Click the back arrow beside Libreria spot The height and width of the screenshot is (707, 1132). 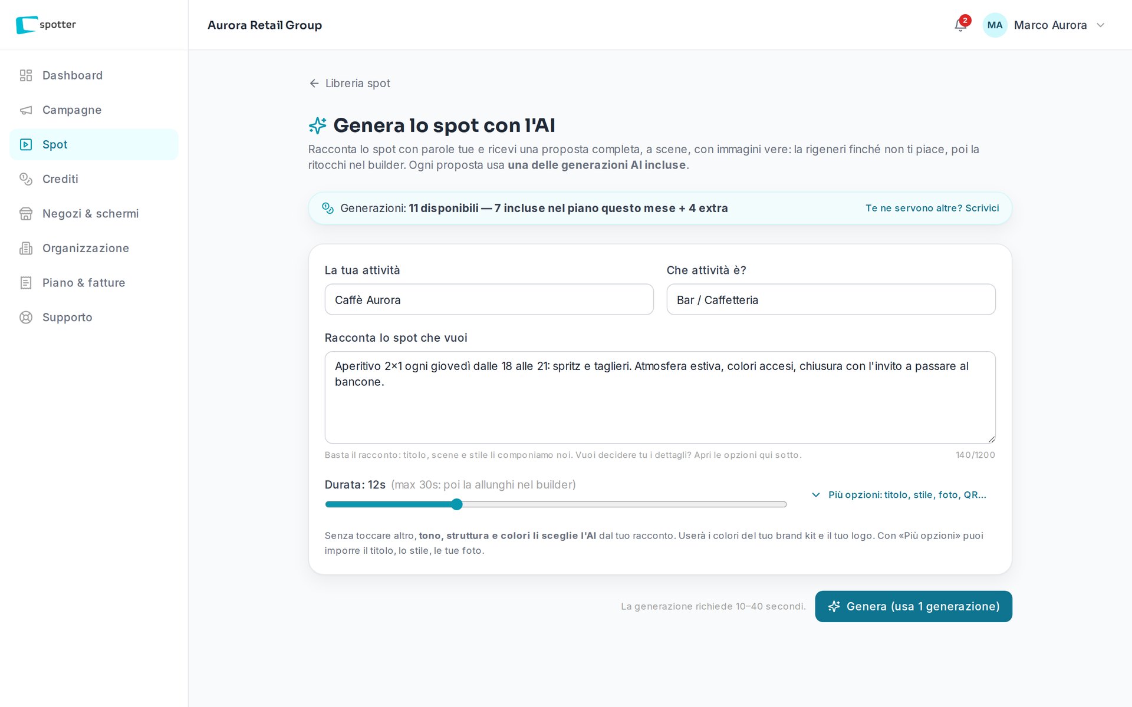[314, 84]
